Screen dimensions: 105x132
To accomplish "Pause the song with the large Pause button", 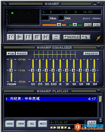I will (x=28, y=37).
